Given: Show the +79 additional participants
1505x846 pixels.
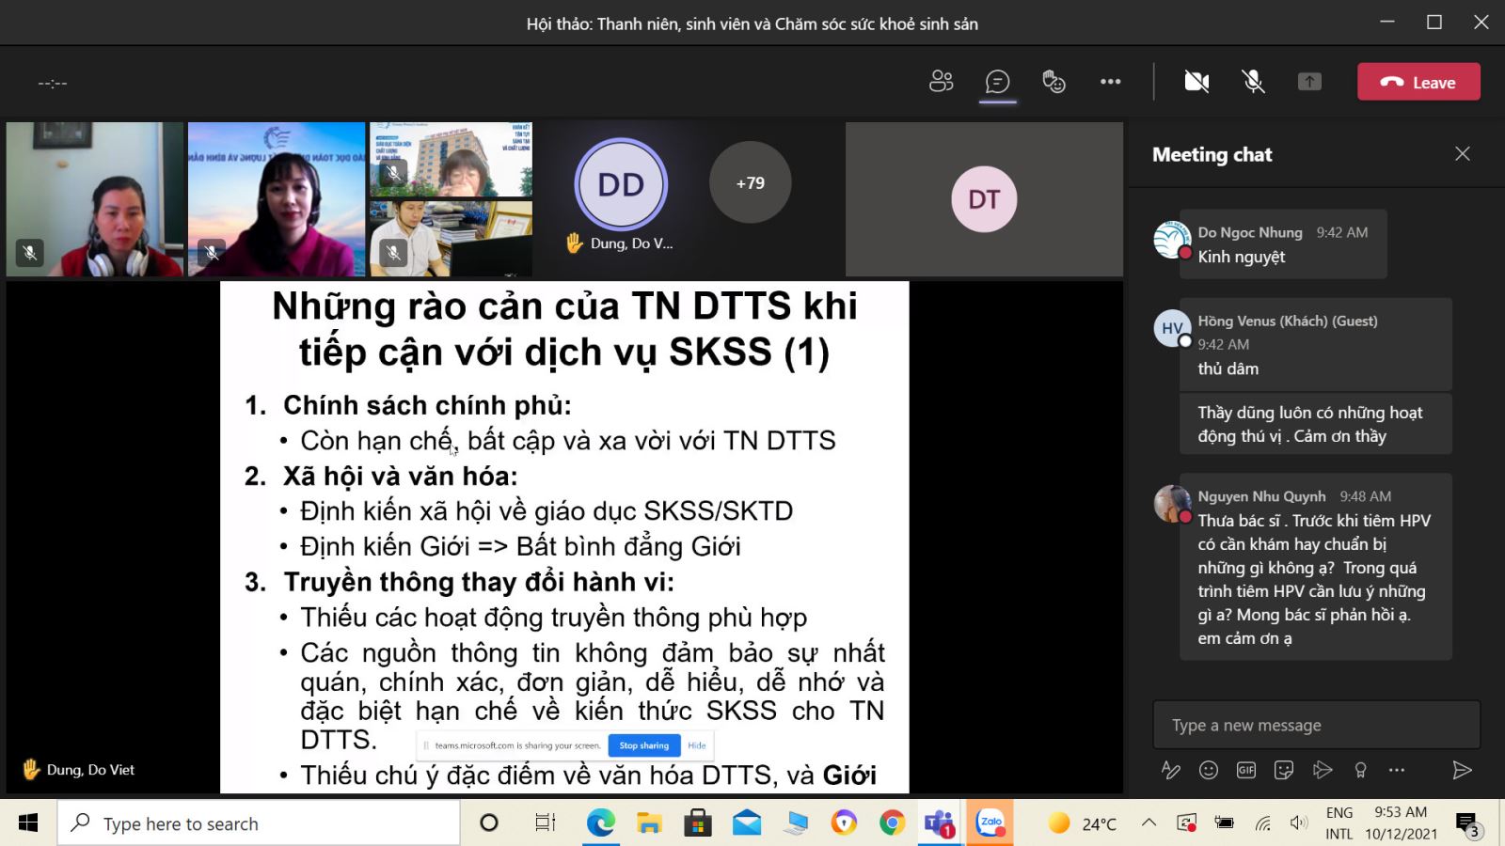Looking at the screenshot, I should click(750, 182).
